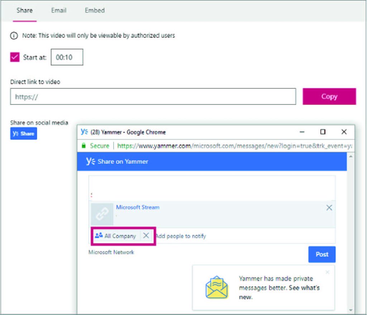Remove the Microsoft Stream attachment
The width and height of the screenshot is (367, 315).
coord(329,208)
